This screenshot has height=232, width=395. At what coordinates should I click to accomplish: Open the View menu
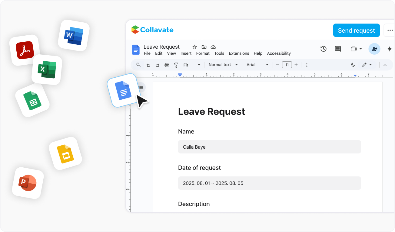pos(171,53)
